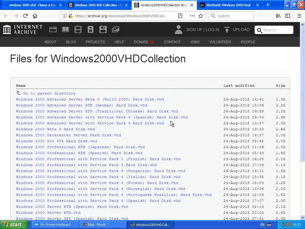
Task: Open the browser hamburger menu
Action: [299, 16]
